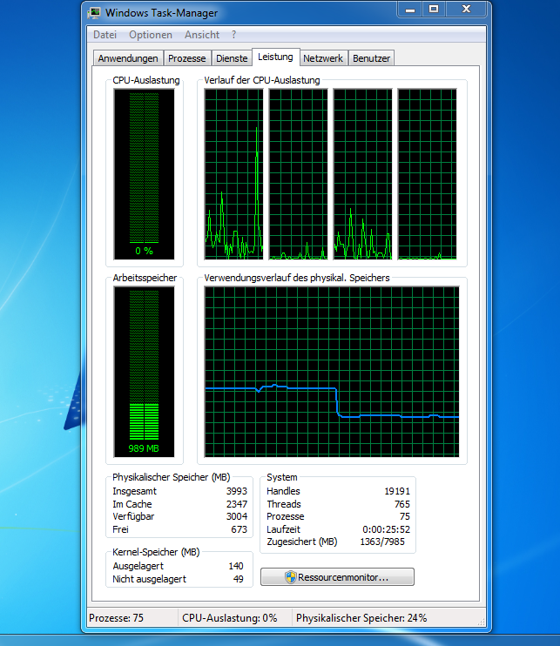Switch to the Prozesse tab
This screenshot has height=646, width=560.
(x=187, y=58)
